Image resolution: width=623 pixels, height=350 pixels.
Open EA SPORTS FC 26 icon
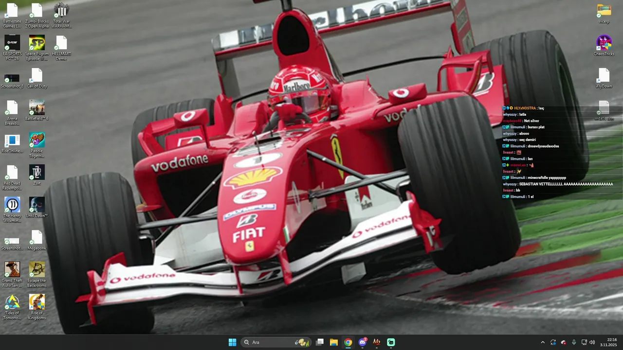pyautogui.click(x=12, y=48)
